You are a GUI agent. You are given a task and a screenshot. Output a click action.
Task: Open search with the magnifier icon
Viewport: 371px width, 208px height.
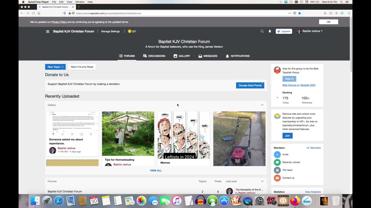click(262, 31)
